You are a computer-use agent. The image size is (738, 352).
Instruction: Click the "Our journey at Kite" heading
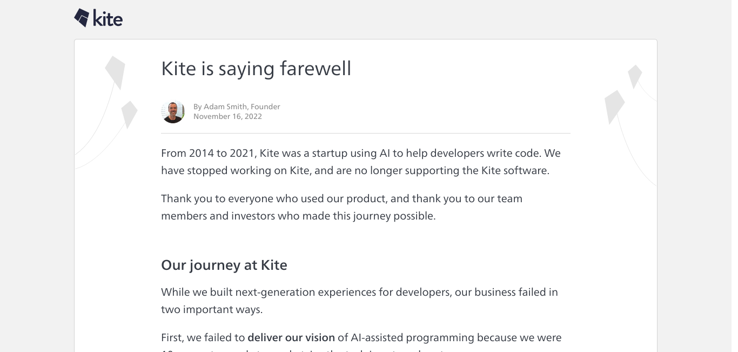tap(224, 265)
